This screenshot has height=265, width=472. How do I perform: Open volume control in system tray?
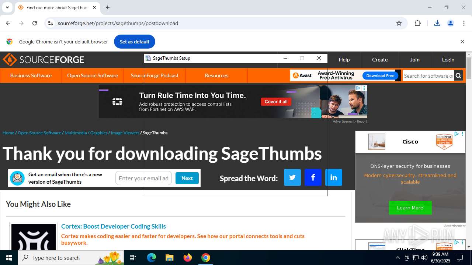424,258
